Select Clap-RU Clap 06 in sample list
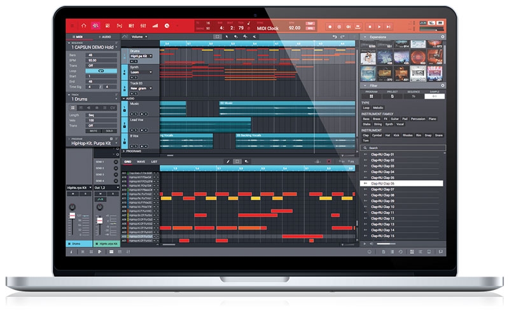 pyautogui.click(x=383, y=183)
